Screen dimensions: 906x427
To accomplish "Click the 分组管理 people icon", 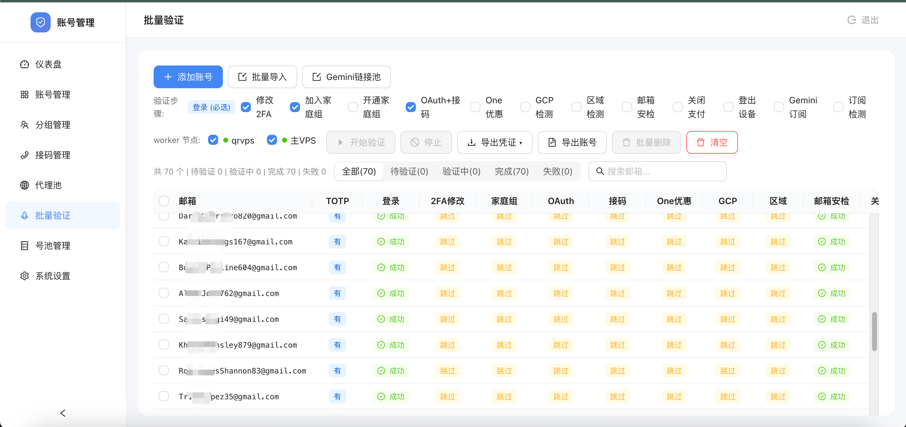I will coord(25,125).
